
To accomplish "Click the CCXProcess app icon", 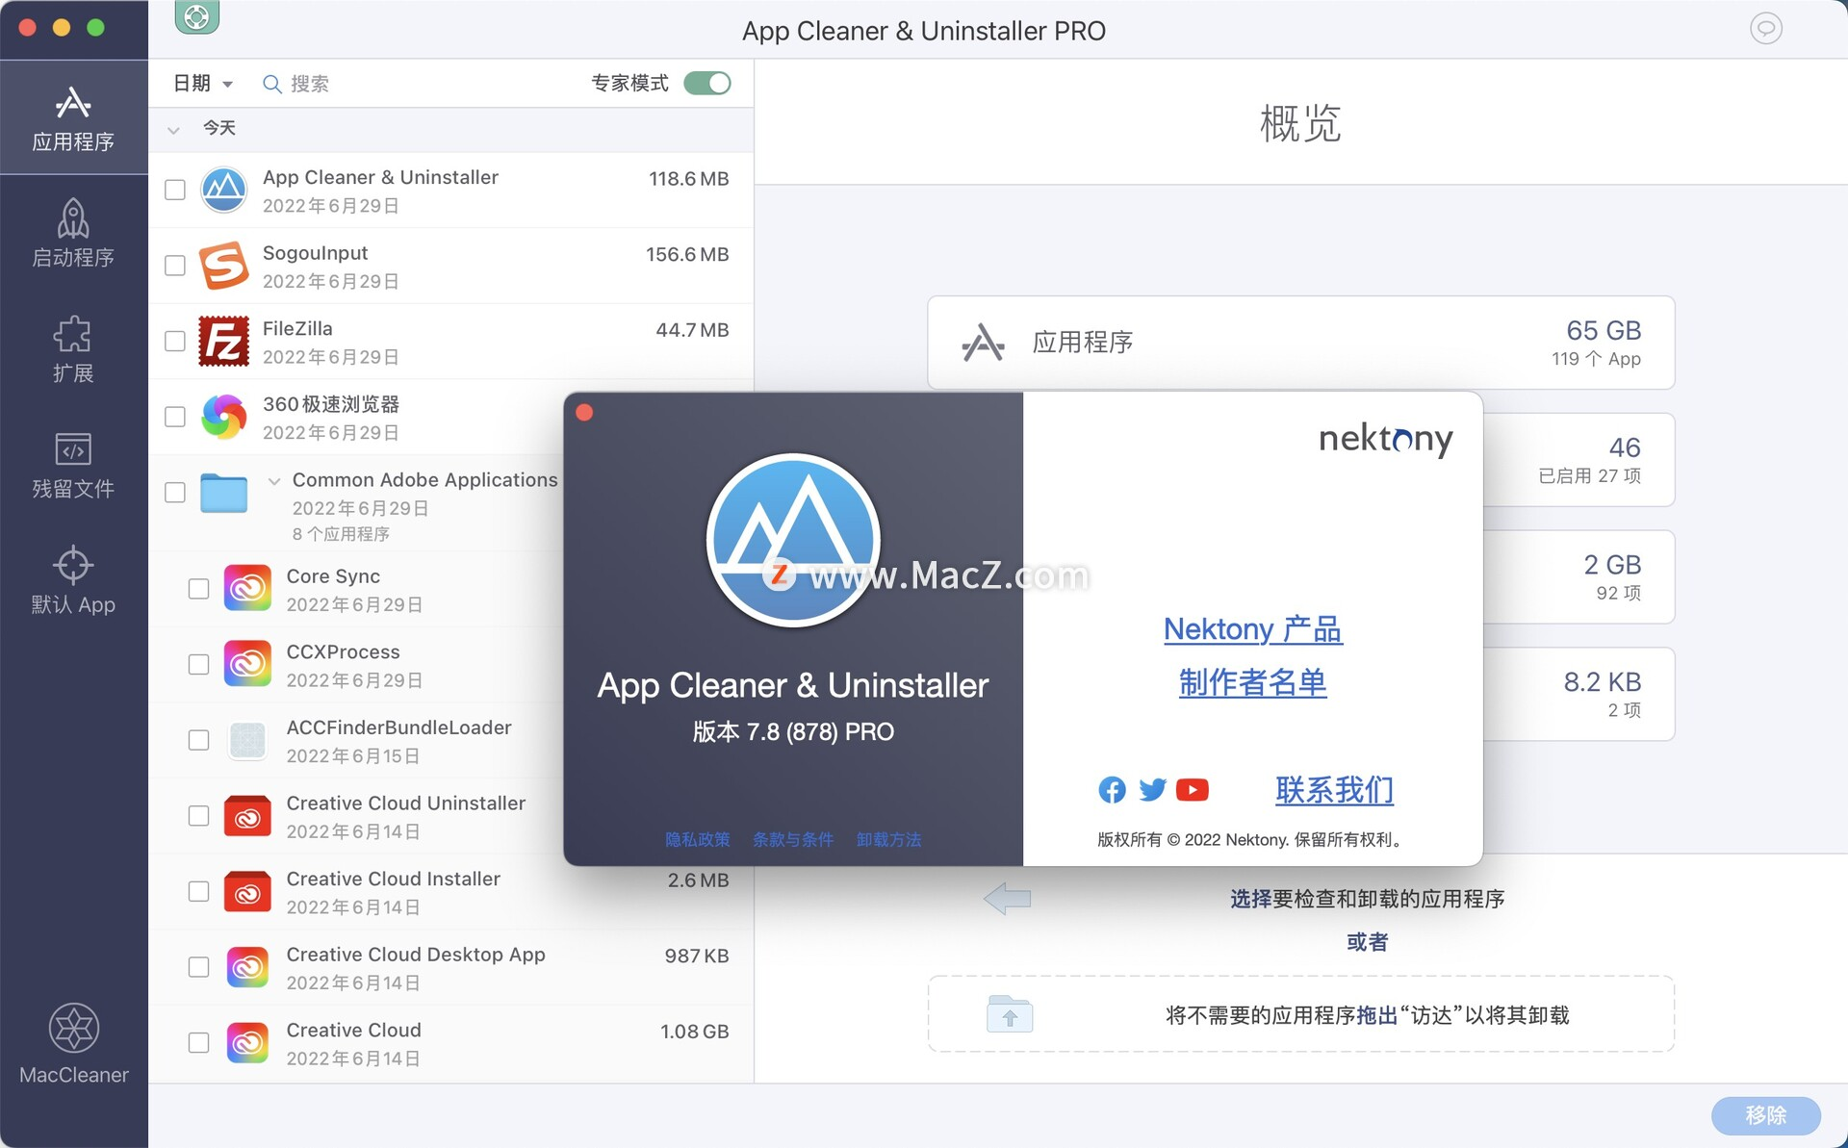I will (248, 664).
